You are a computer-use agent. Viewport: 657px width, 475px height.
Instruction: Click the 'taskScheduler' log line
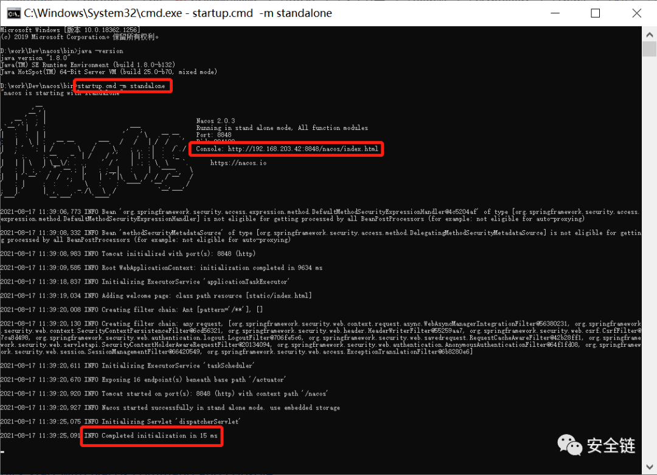pyautogui.click(x=127, y=366)
